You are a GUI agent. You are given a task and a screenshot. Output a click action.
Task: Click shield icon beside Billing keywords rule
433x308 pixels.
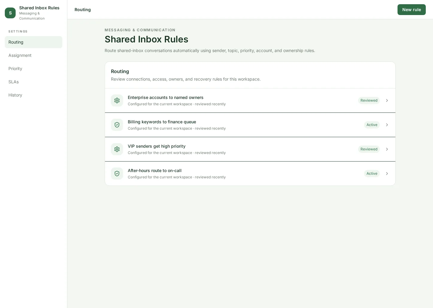pyautogui.click(x=117, y=125)
